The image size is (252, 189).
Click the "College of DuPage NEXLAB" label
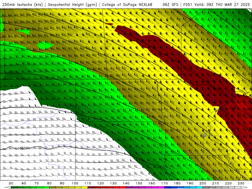(127, 4)
